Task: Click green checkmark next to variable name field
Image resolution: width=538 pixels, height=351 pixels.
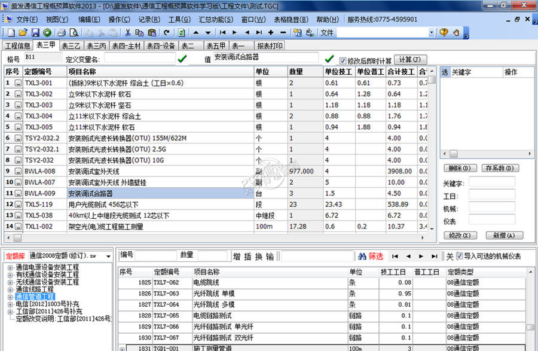Action: coord(182,59)
